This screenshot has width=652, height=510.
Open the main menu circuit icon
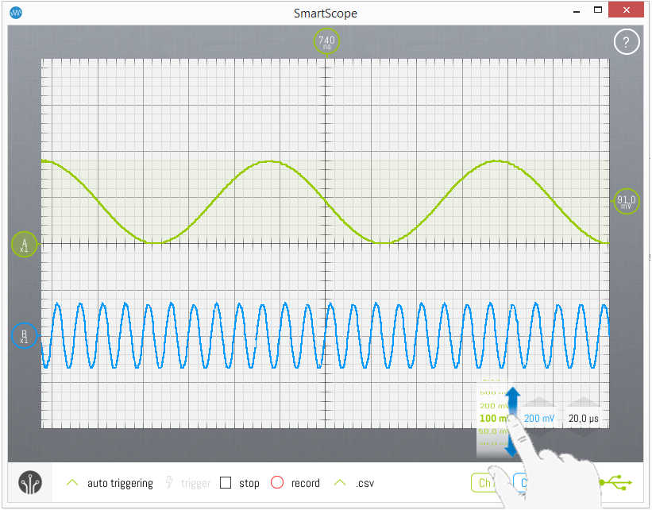pyautogui.click(x=30, y=482)
